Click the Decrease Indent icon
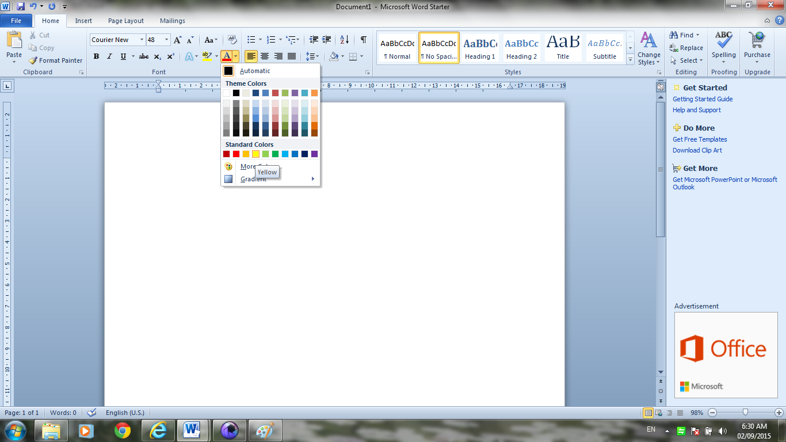This screenshot has width=786, height=442. (x=314, y=40)
